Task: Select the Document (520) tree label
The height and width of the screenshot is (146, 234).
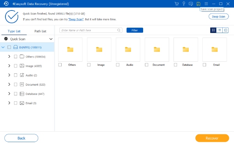Action: [x=35, y=85]
